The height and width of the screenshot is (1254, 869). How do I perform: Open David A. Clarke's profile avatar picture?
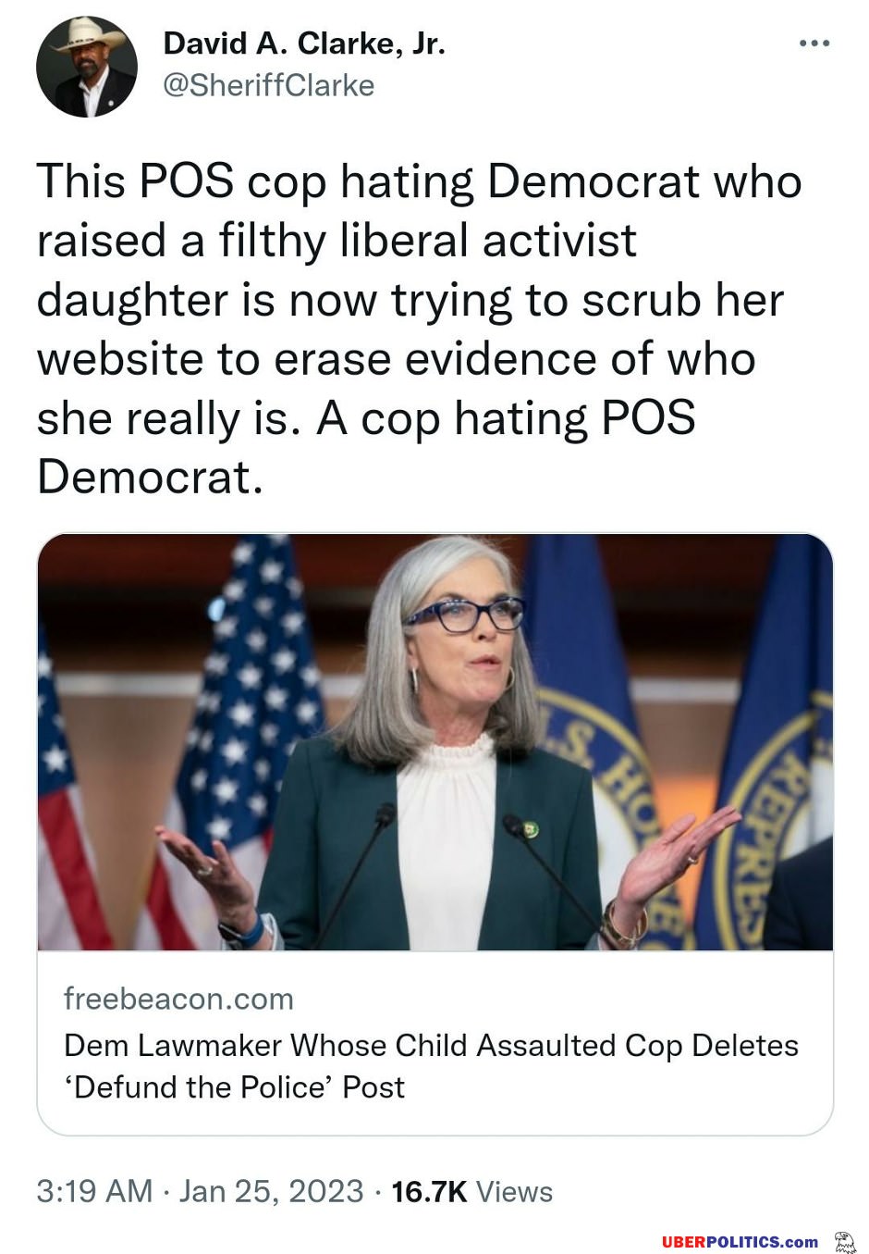(87, 67)
